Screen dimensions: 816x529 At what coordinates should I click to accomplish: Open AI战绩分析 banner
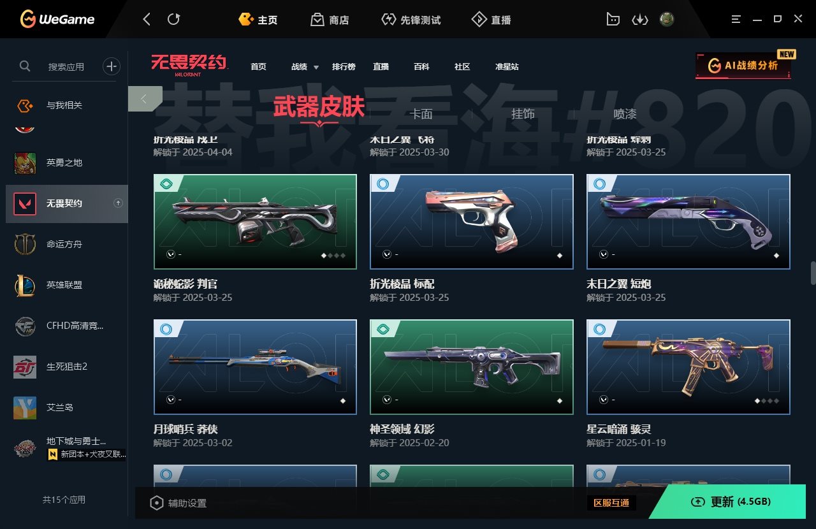743,66
